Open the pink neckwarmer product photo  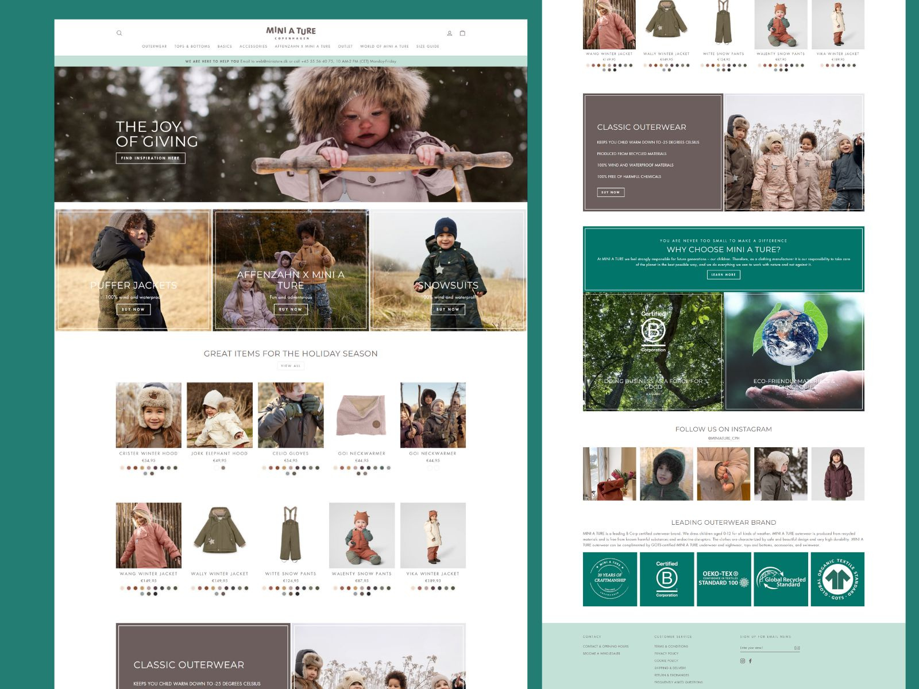click(x=362, y=415)
